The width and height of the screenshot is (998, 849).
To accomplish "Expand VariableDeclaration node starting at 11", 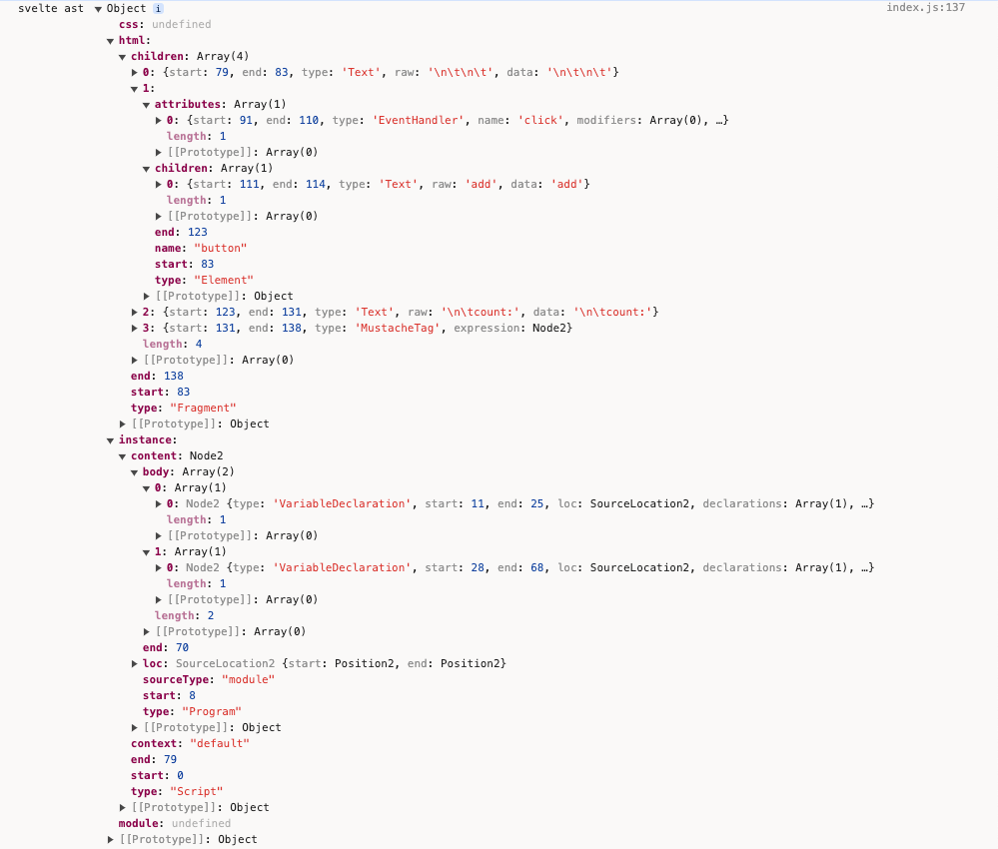I will click(x=159, y=504).
